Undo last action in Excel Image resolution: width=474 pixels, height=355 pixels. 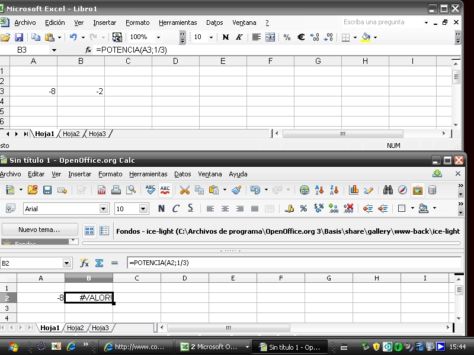pos(73,37)
